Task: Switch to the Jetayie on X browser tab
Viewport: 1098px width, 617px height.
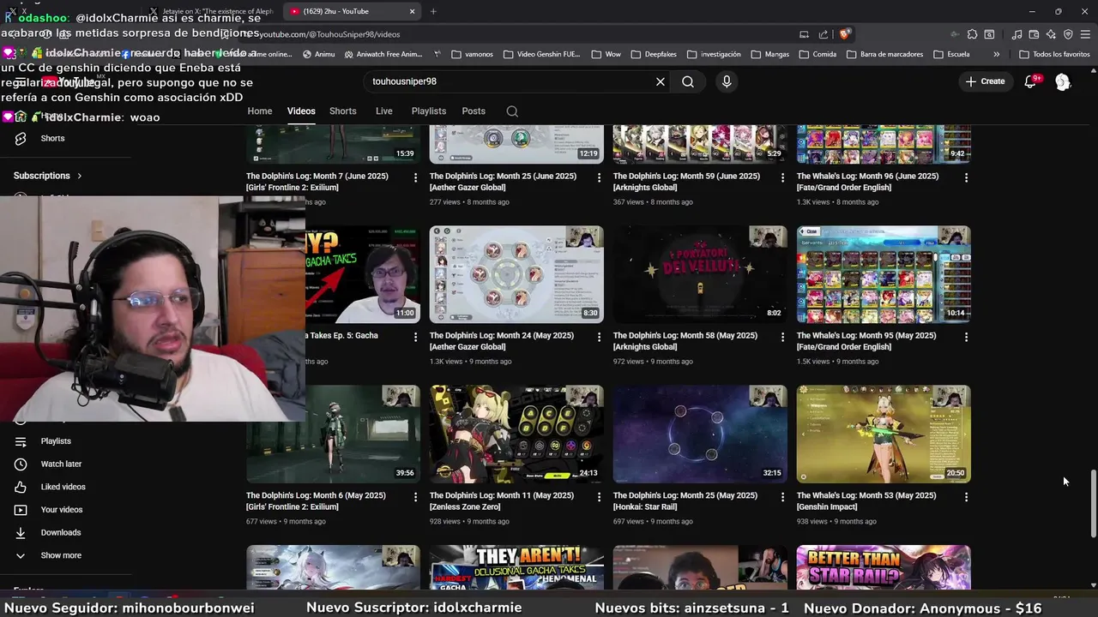Action: tap(210, 11)
